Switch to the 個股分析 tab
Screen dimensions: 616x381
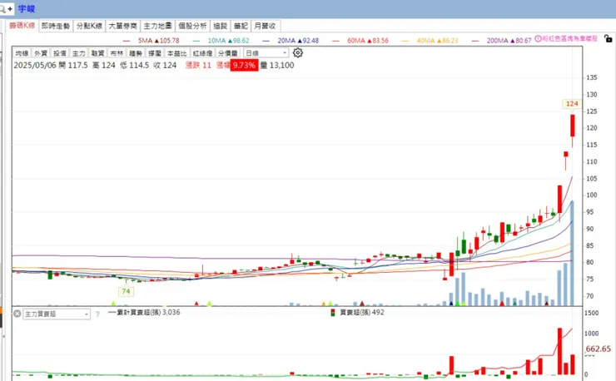pyautogui.click(x=192, y=26)
